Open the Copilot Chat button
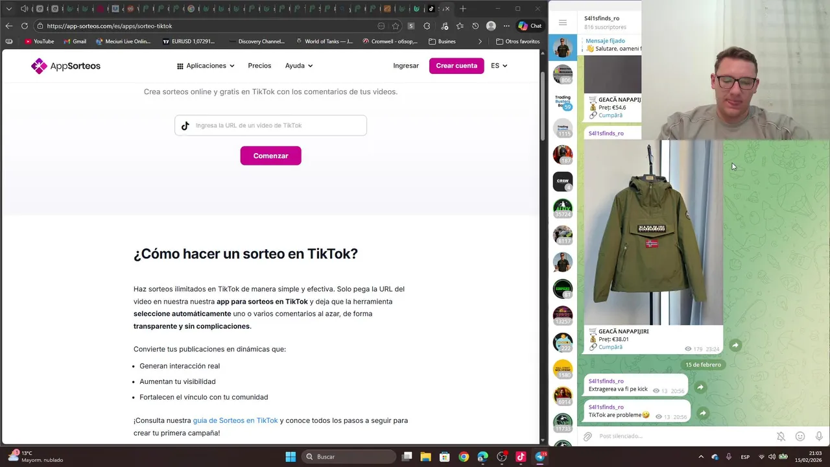Screen dimensions: 830x467 point(530,26)
